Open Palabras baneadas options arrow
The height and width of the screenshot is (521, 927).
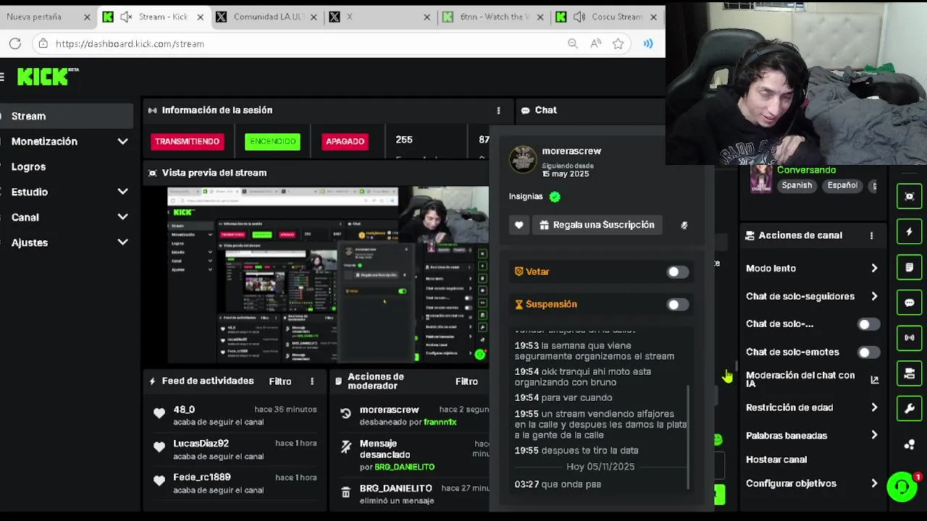(874, 436)
